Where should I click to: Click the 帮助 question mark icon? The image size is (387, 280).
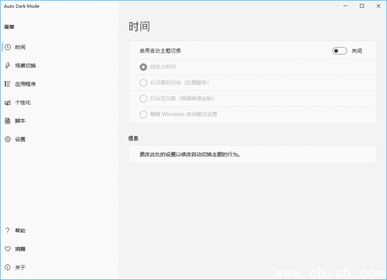(x=7, y=230)
